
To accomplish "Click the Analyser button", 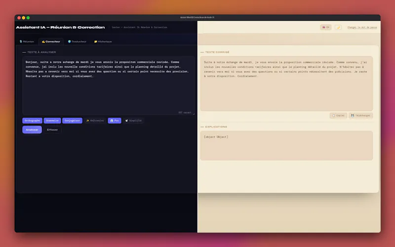I will click(x=32, y=129).
